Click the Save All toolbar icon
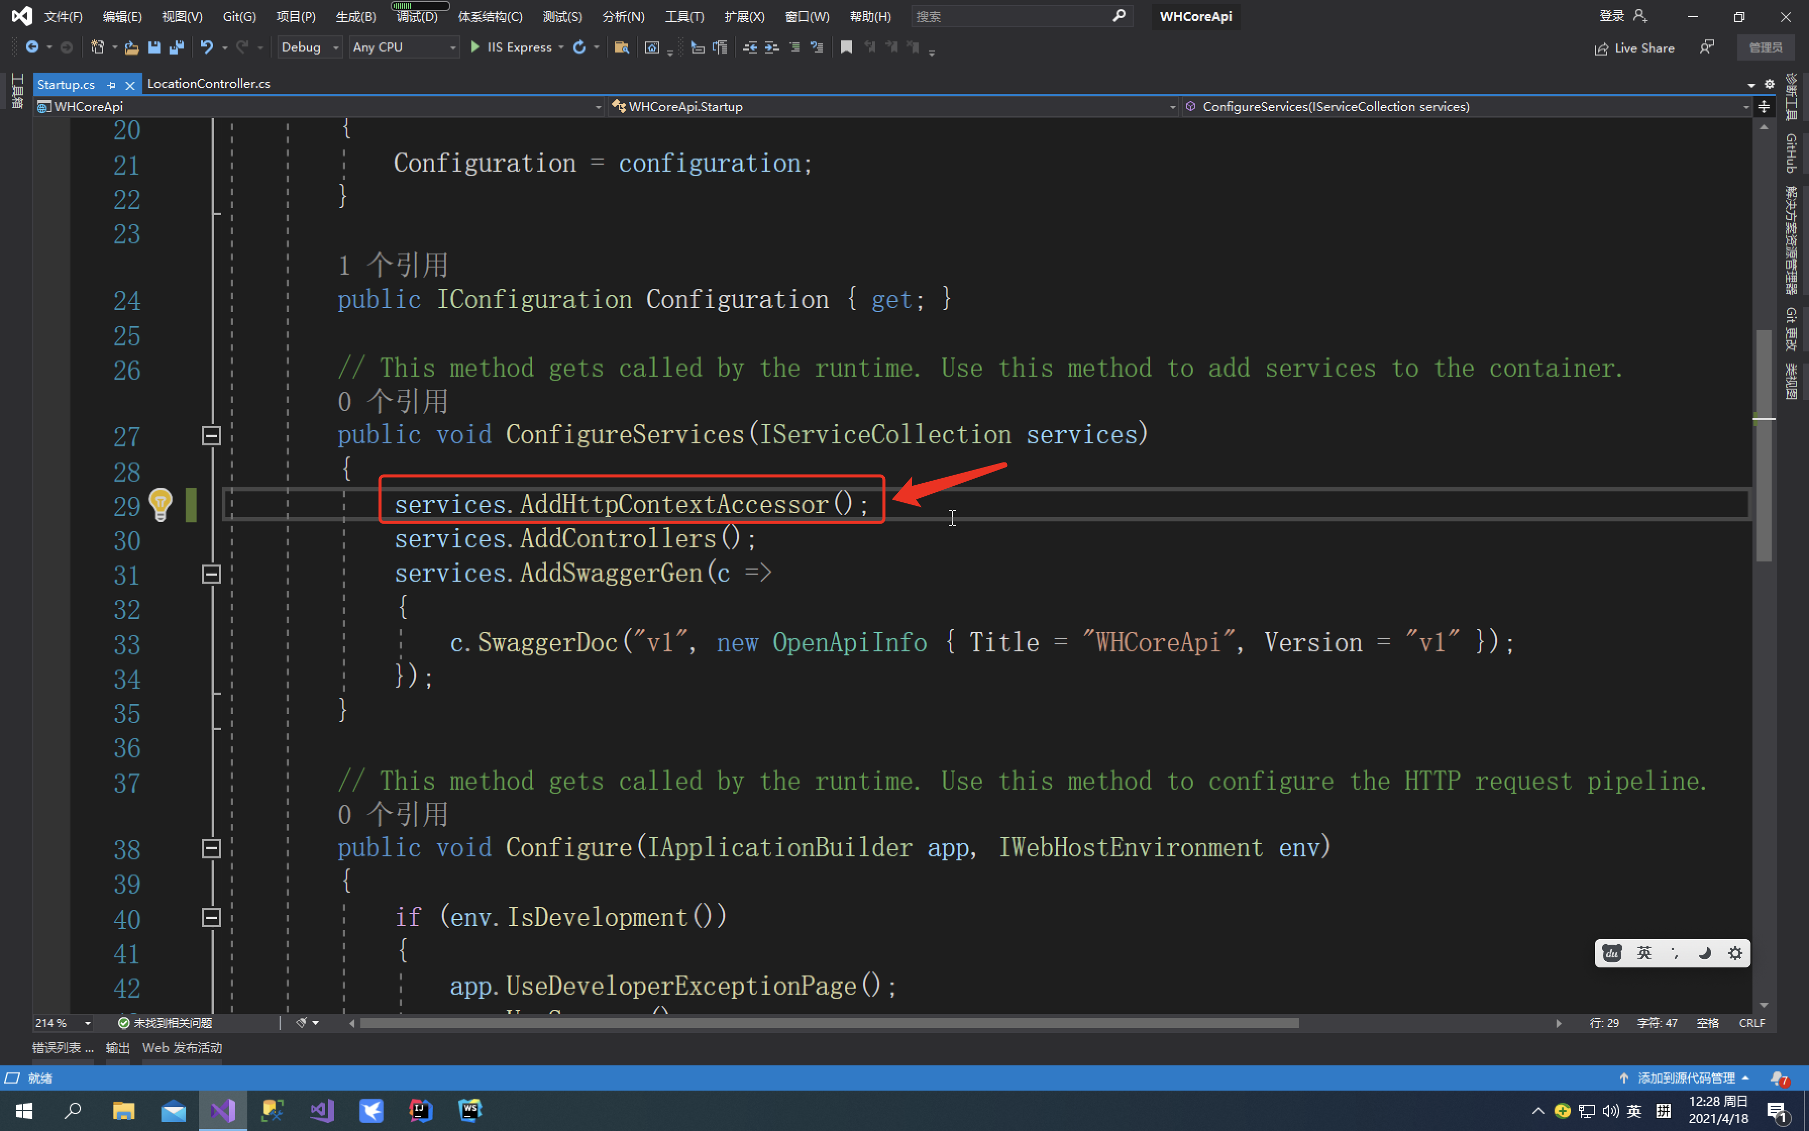Image resolution: width=1809 pixels, height=1131 pixels. click(177, 47)
